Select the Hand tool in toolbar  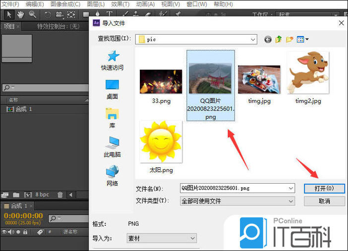click(x=21, y=14)
